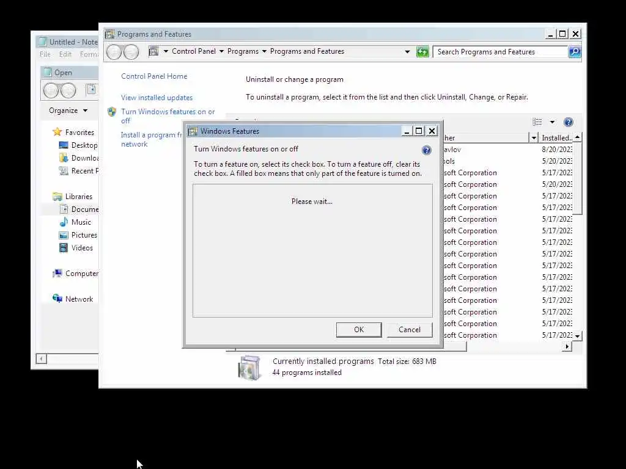Click Cancel in Windows Features dialog
The image size is (626, 469).
[410, 330]
